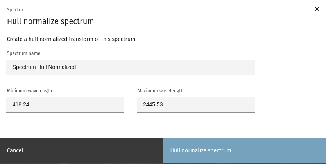Dismiss dialog using the X icon

pyautogui.click(x=317, y=9)
